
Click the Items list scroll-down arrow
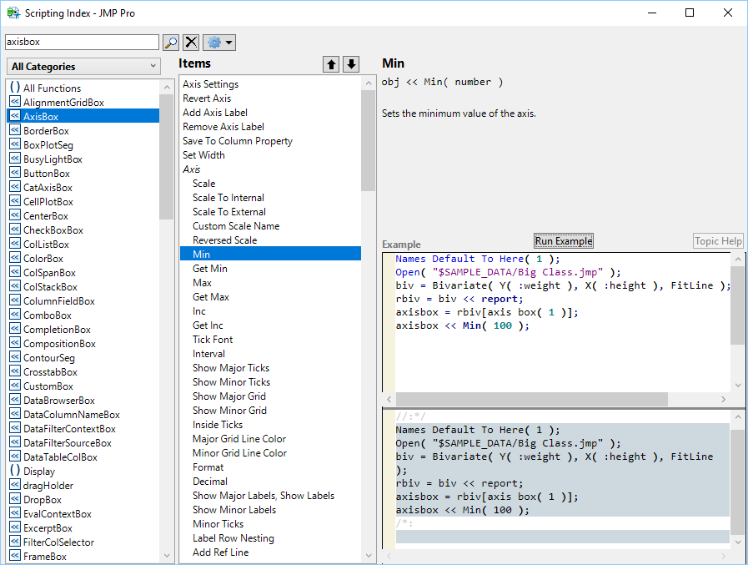(369, 556)
